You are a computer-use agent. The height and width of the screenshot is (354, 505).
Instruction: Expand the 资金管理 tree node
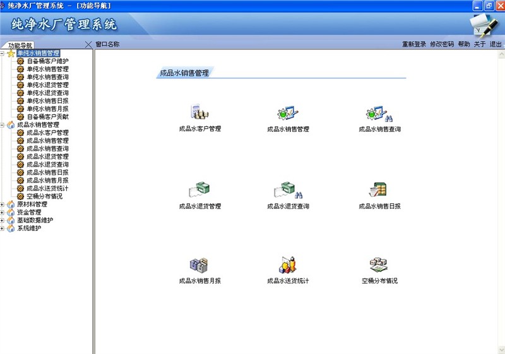pyautogui.click(x=3, y=213)
